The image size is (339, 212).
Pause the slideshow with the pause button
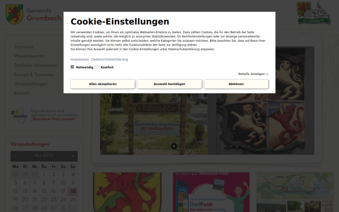174,146
